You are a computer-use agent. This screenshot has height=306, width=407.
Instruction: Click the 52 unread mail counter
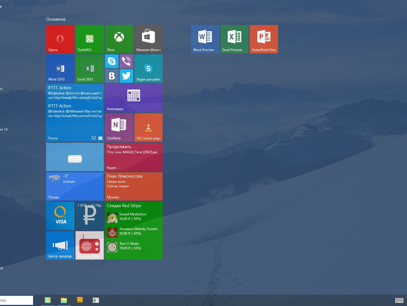click(x=94, y=138)
